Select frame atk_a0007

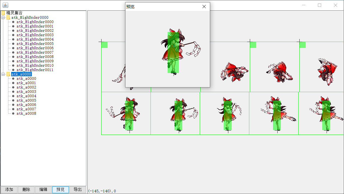click(26, 109)
